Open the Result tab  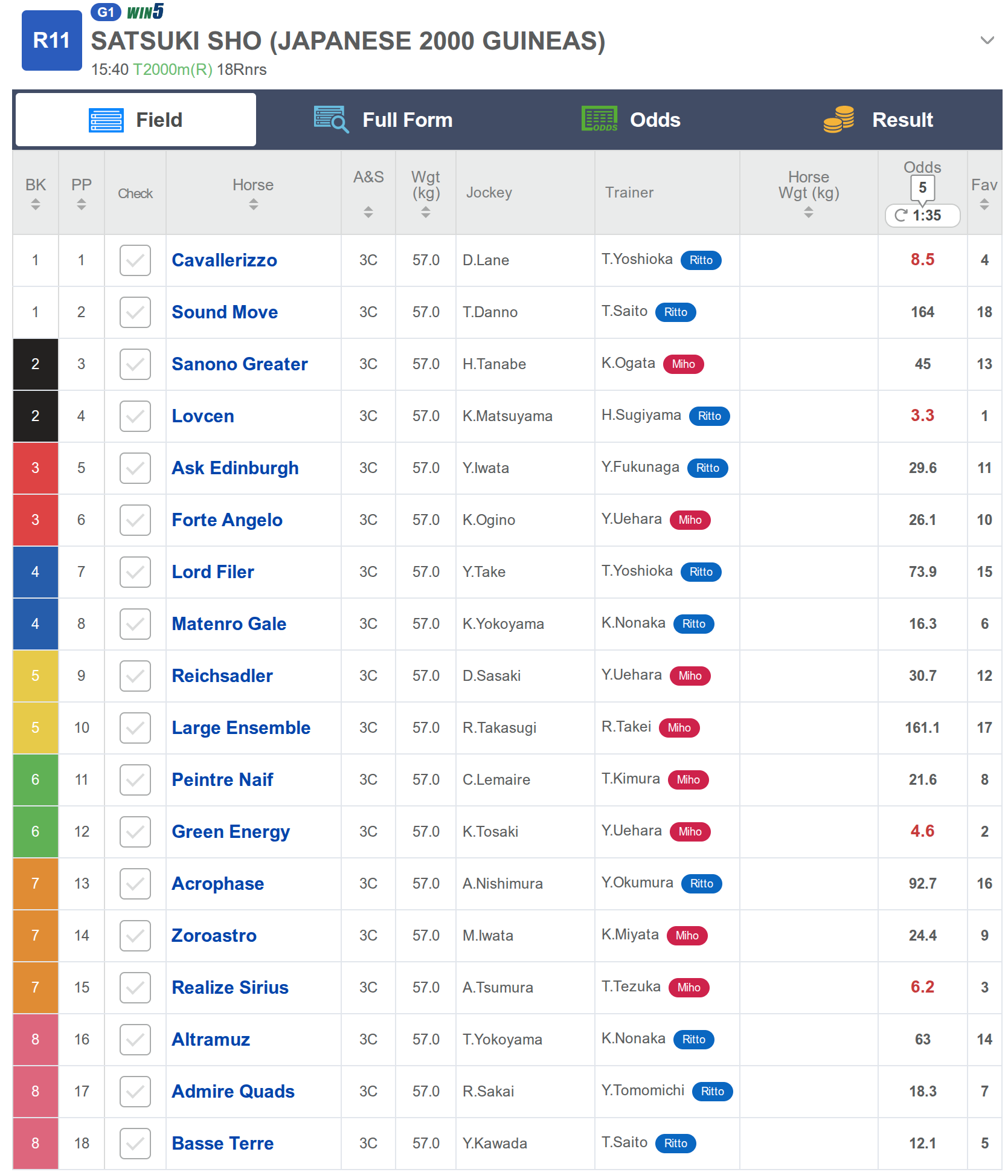[879, 120]
